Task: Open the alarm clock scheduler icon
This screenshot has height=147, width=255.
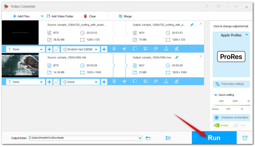Action: coord(245,138)
